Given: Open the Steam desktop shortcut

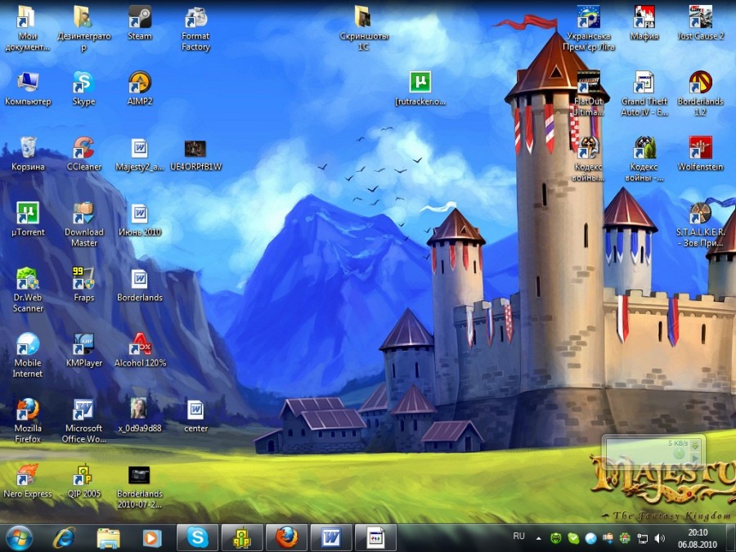Looking at the screenshot, I should (140, 24).
